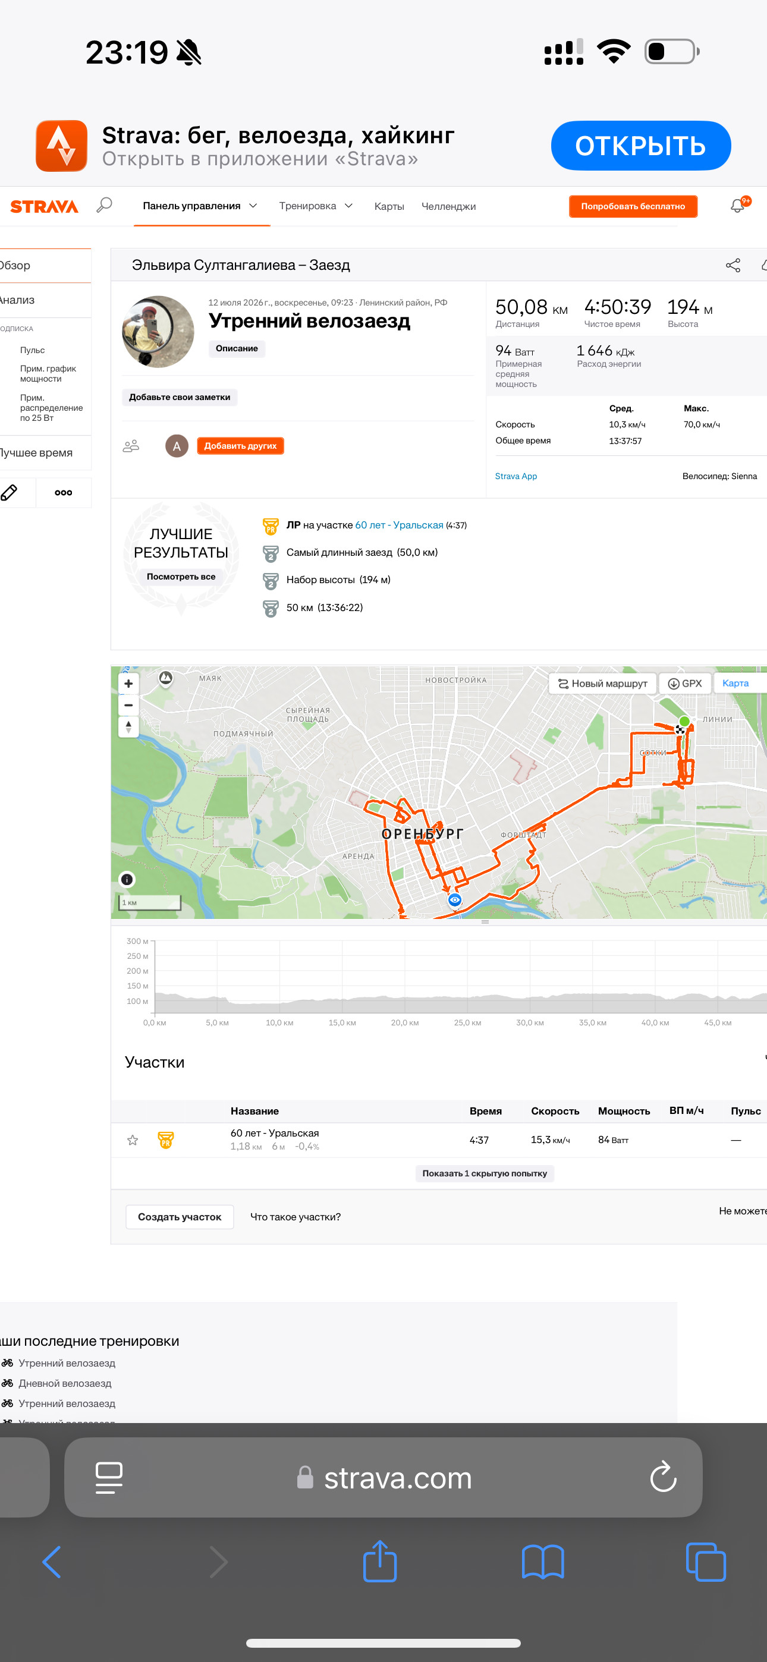Open the map info icon
The image size is (767, 1662).
pos(127,879)
